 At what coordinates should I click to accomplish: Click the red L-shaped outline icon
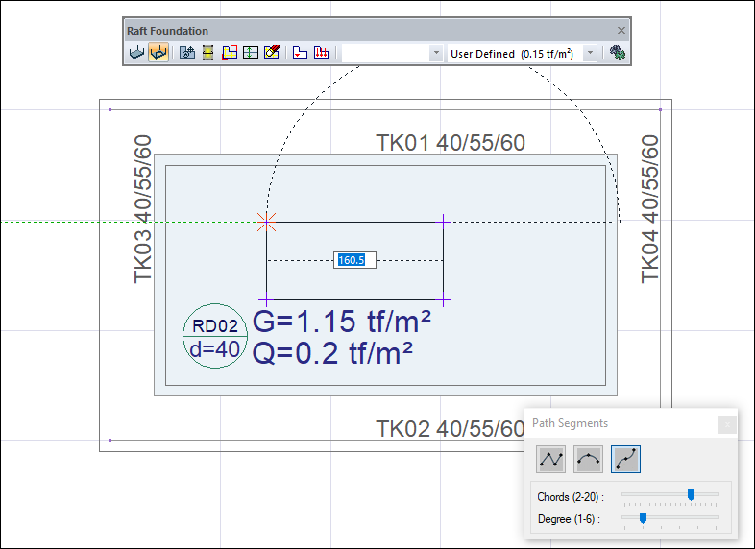coord(300,53)
